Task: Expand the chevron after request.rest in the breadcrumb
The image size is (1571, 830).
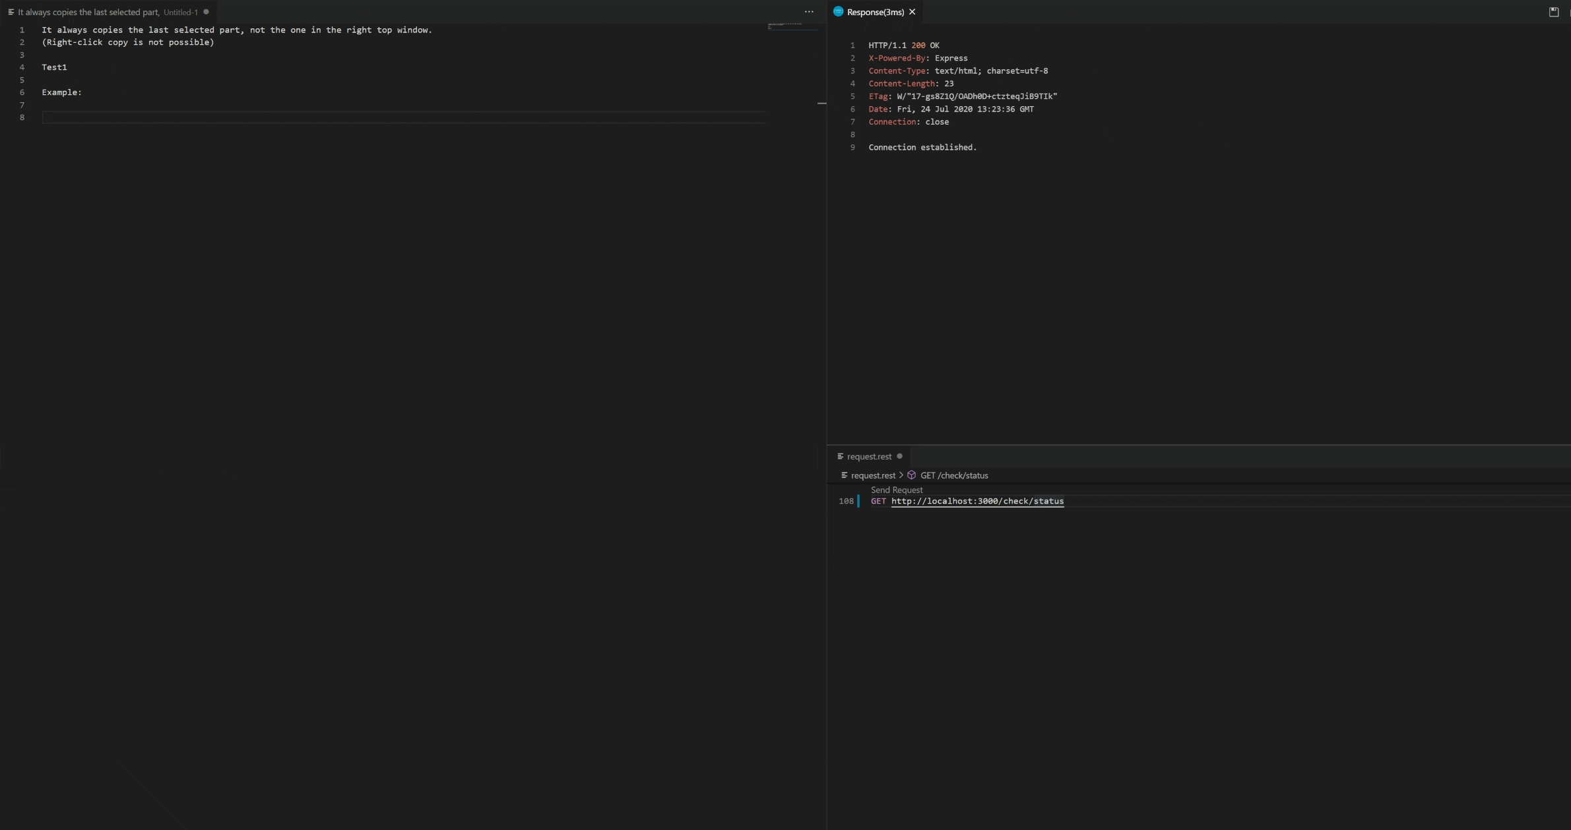Action: (900, 475)
